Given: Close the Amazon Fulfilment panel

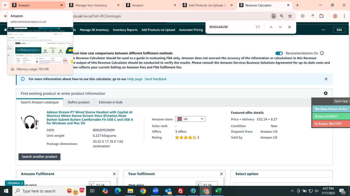Looking at the screenshot, I should click(114, 174).
